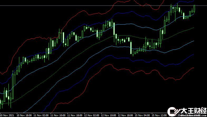Click the "11 Nov 10:00" time axis label
This screenshot has width=207, height=117.
tap(58, 115)
